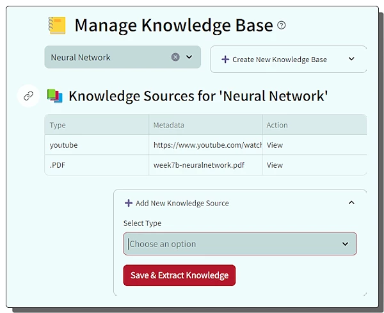View the week7b-neuralnetwork.pdf source
The width and height of the screenshot is (384, 313).
click(x=275, y=165)
